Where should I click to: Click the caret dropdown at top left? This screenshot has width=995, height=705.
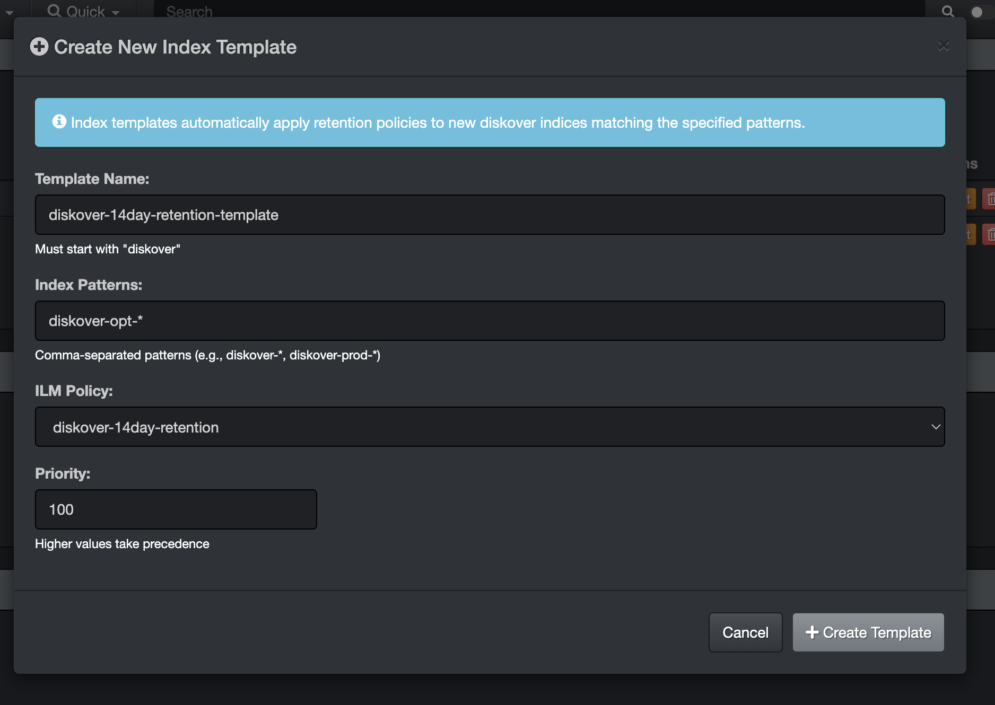pos(10,13)
